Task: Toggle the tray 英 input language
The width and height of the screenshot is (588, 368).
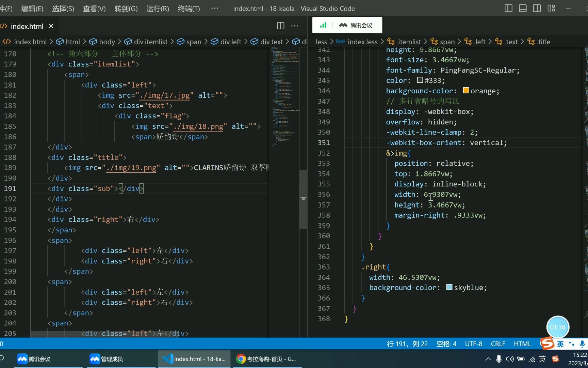Action: click(542, 359)
